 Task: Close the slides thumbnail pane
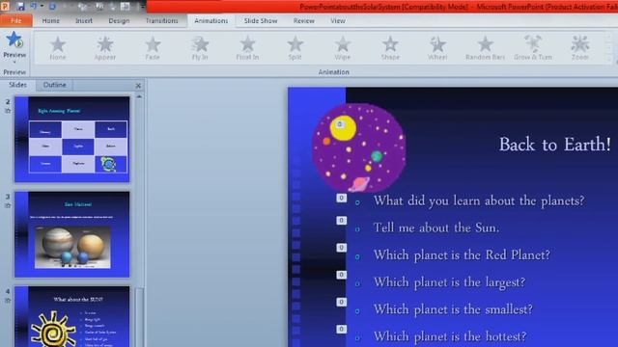pos(138,86)
